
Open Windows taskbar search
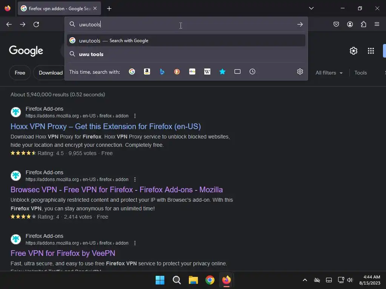(x=177, y=280)
